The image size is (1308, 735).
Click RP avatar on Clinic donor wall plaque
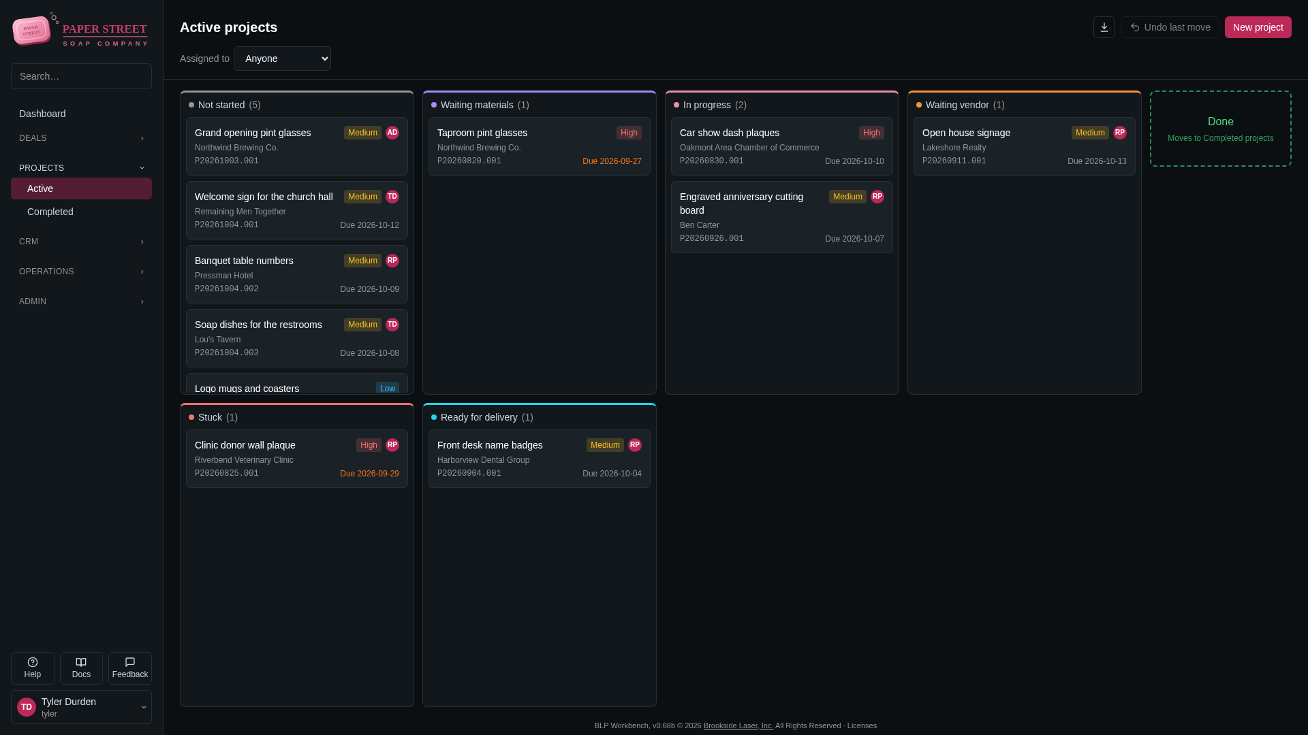click(x=392, y=445)
